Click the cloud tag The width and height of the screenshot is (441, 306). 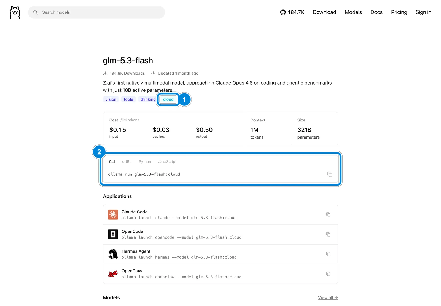[x=168, y=99]
